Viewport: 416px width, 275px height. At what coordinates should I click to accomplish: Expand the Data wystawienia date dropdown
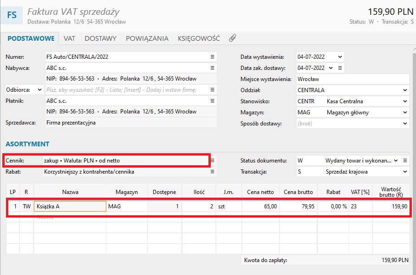pos(340,57)
